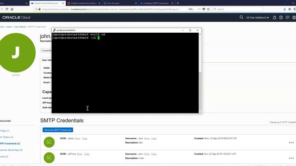
Task: Show OCID of credential ending d27ova
Action: tap(80, 154)
